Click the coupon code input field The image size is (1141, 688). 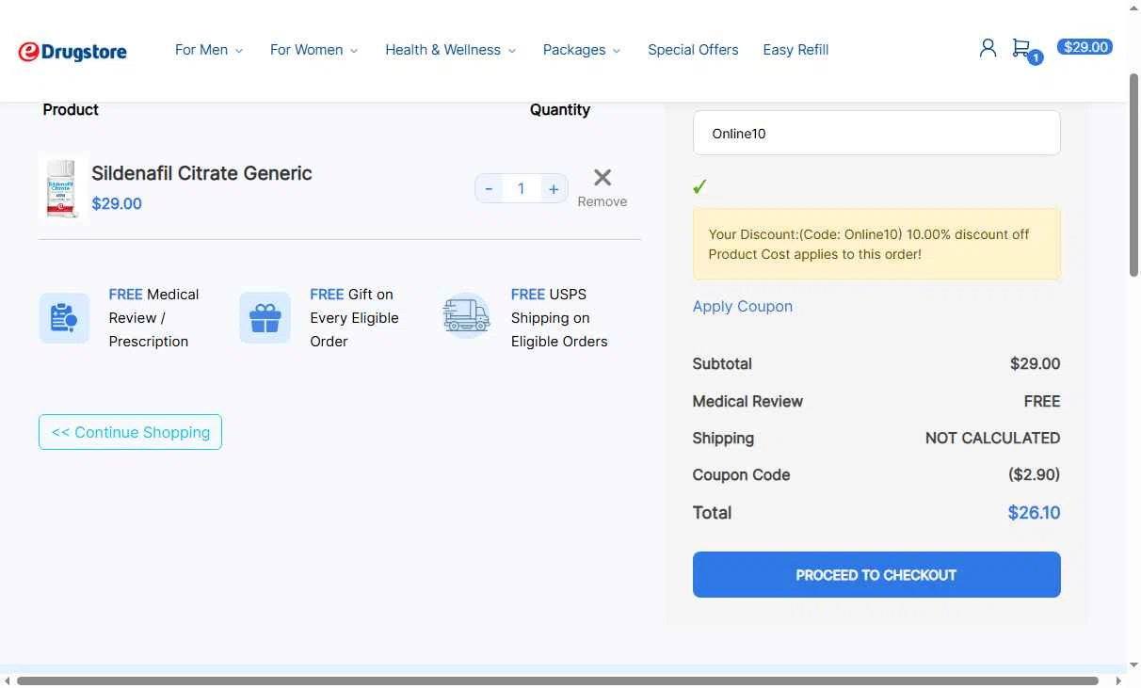(876, 133)
